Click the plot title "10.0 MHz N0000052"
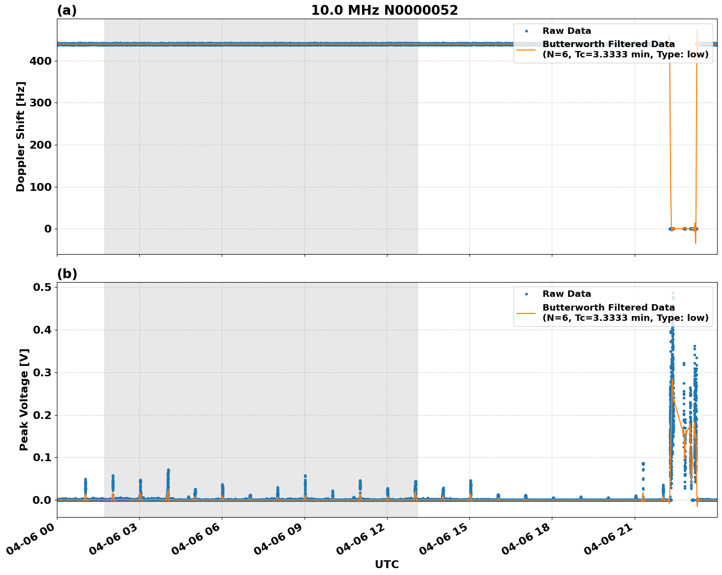Viewport: 722px width, 575px height. click(x=385, y=10)
